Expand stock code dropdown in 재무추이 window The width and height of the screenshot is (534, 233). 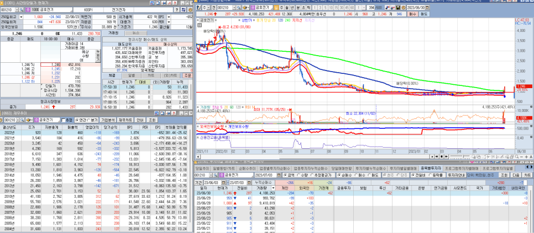(x=17, y=120)
